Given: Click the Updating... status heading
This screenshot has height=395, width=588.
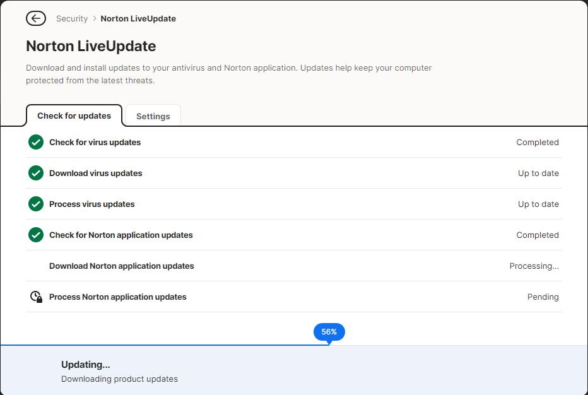Looking at the screenshot, I should 86,364.
